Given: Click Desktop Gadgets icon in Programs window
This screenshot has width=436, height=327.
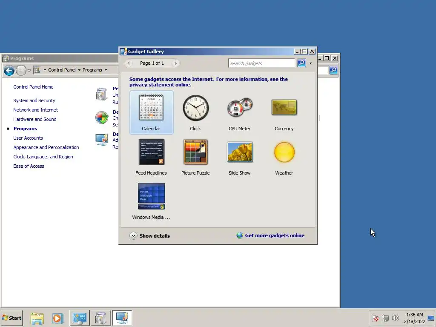Looking at the screenshot, I should [101, 140].
